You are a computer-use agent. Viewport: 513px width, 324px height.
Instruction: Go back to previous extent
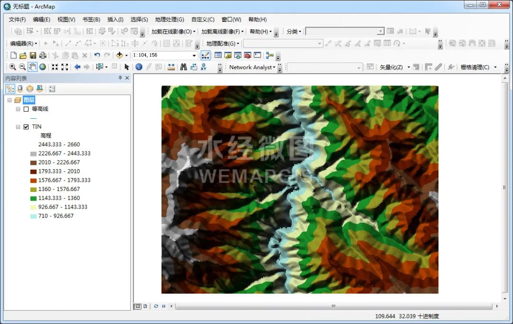77,67
